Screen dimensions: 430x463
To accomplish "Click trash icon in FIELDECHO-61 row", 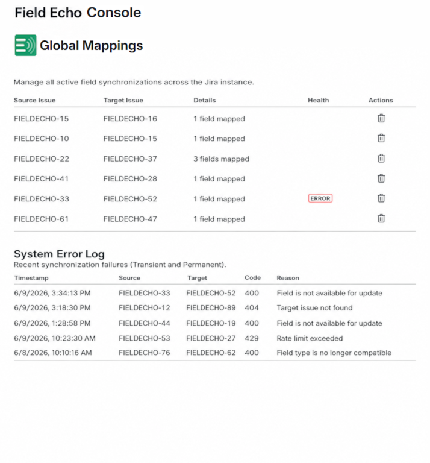I will [381, 218].
